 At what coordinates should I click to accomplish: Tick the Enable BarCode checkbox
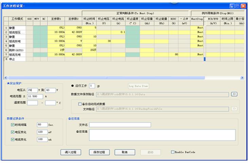pos(173,152)
